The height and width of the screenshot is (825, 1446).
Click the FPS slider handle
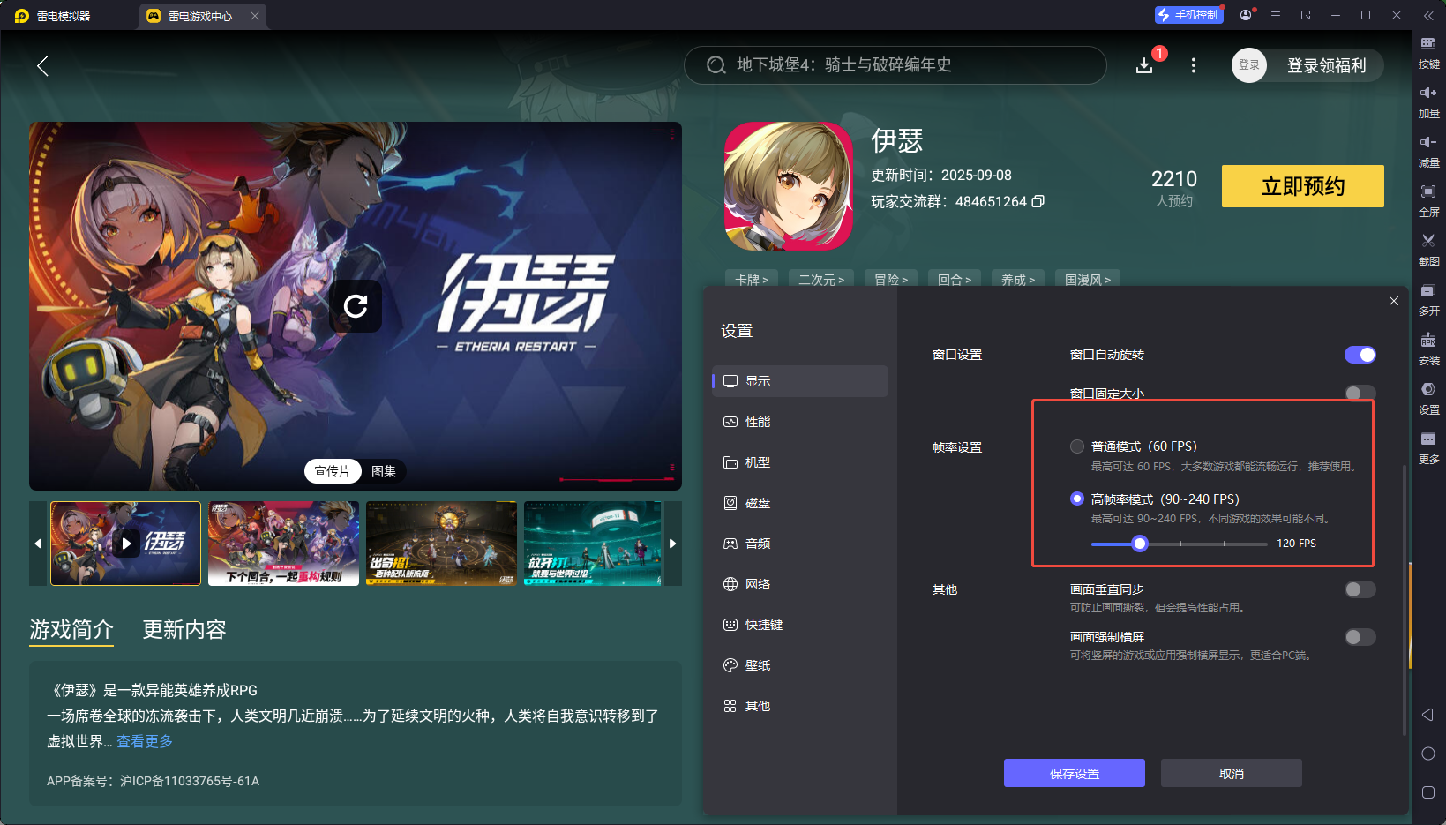tap(1140, 544)
